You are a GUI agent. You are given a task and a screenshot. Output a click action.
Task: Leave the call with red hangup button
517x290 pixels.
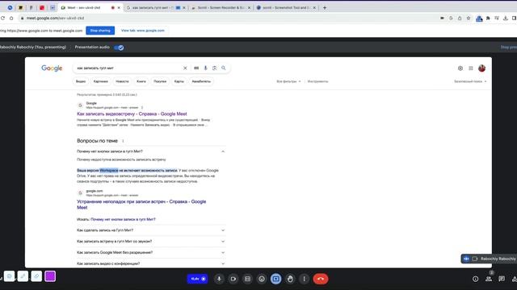point(321,279)
